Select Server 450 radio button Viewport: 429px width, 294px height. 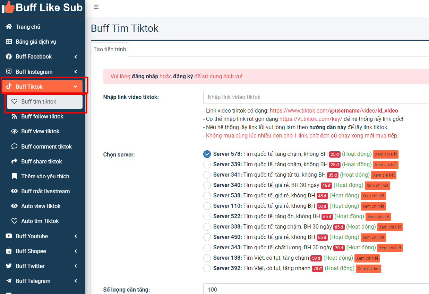pyautogui.click(x=207, y=237)
